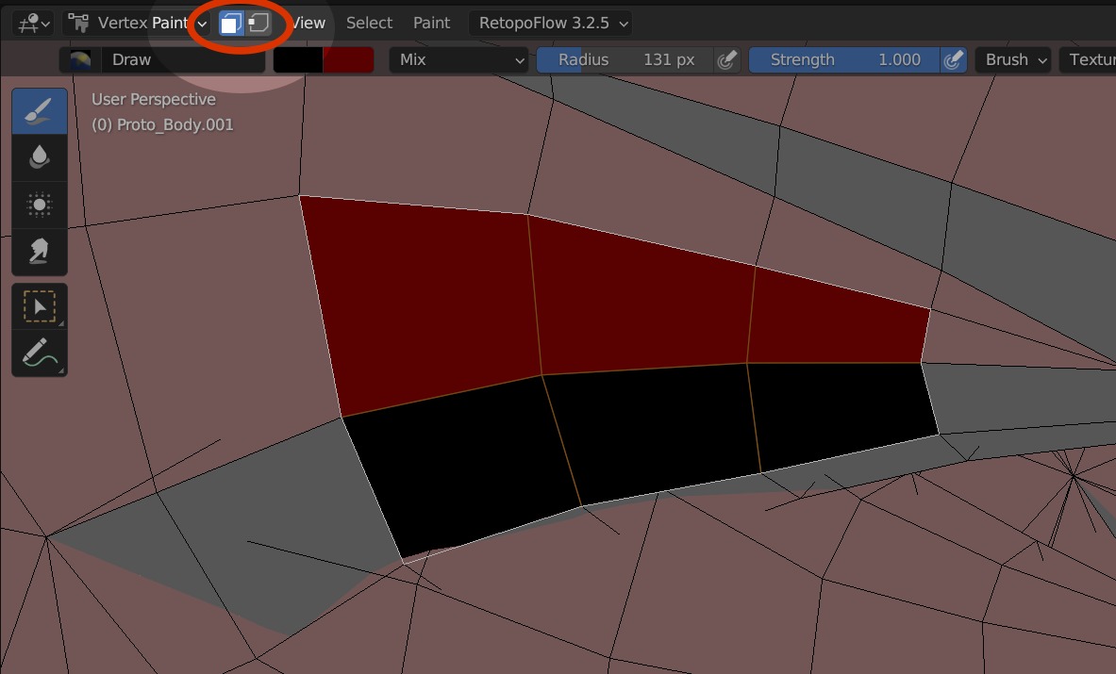
Task: Open the Paint menu
Action: coord(431,23)
